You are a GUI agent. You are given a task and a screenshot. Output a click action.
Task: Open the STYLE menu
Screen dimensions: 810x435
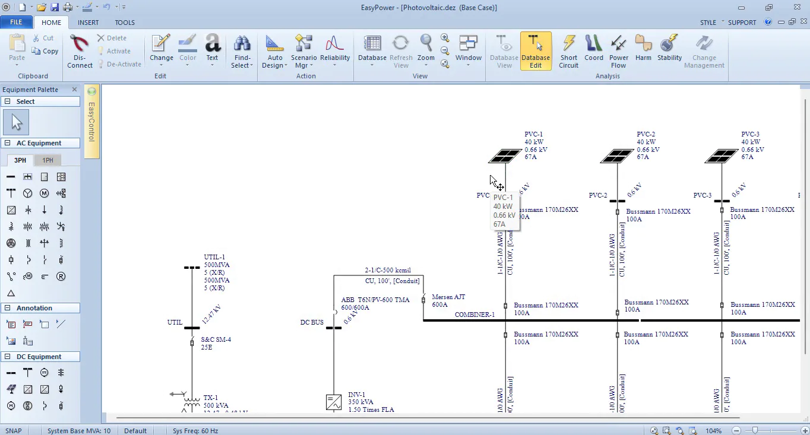point(708,23)
